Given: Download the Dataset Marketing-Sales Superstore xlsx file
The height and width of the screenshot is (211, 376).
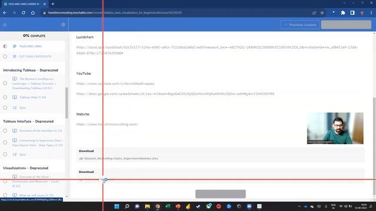Looking at the screenshot, I should (x=121, y=158).
